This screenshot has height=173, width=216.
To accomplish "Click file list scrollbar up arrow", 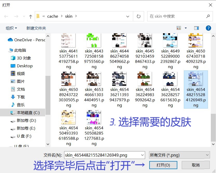I will [213, 36].
